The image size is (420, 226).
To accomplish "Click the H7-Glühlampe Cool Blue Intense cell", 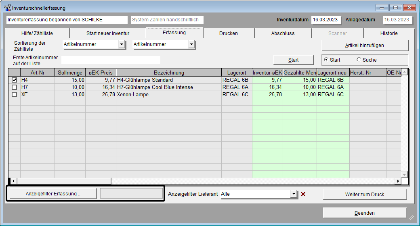I will coord(169,87).
